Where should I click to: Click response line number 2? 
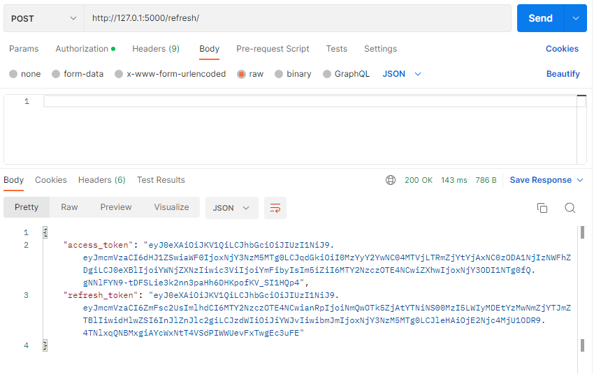26,245
